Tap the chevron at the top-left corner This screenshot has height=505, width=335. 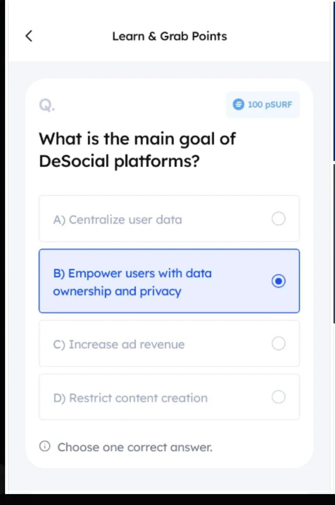(29, 36)
